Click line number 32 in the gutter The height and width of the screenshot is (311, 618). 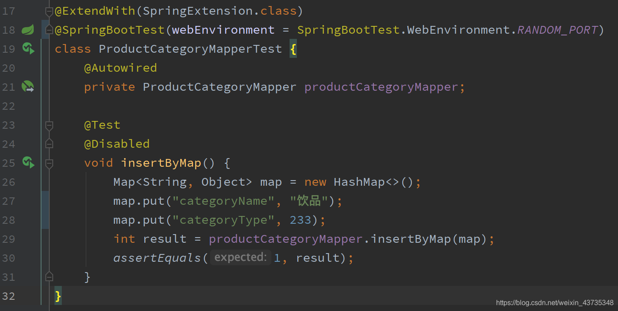coord(8,296)
